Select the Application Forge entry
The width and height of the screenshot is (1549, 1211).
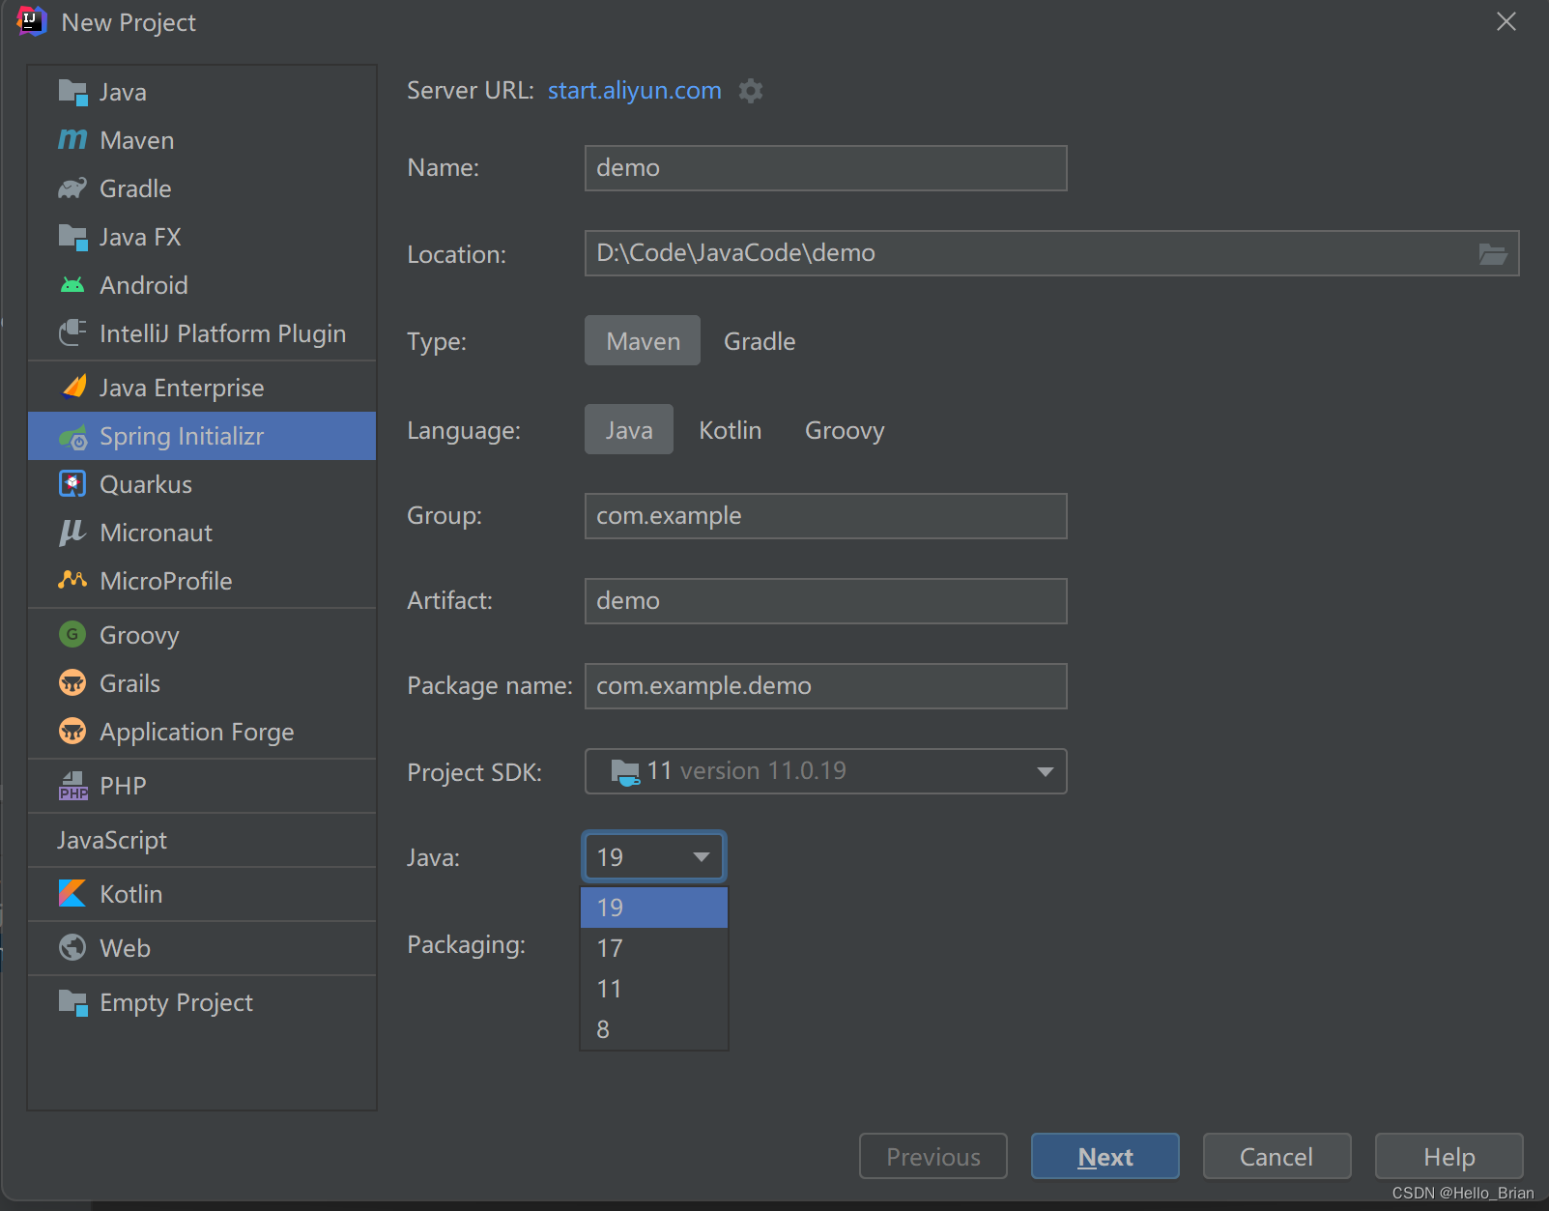[202, 732]
